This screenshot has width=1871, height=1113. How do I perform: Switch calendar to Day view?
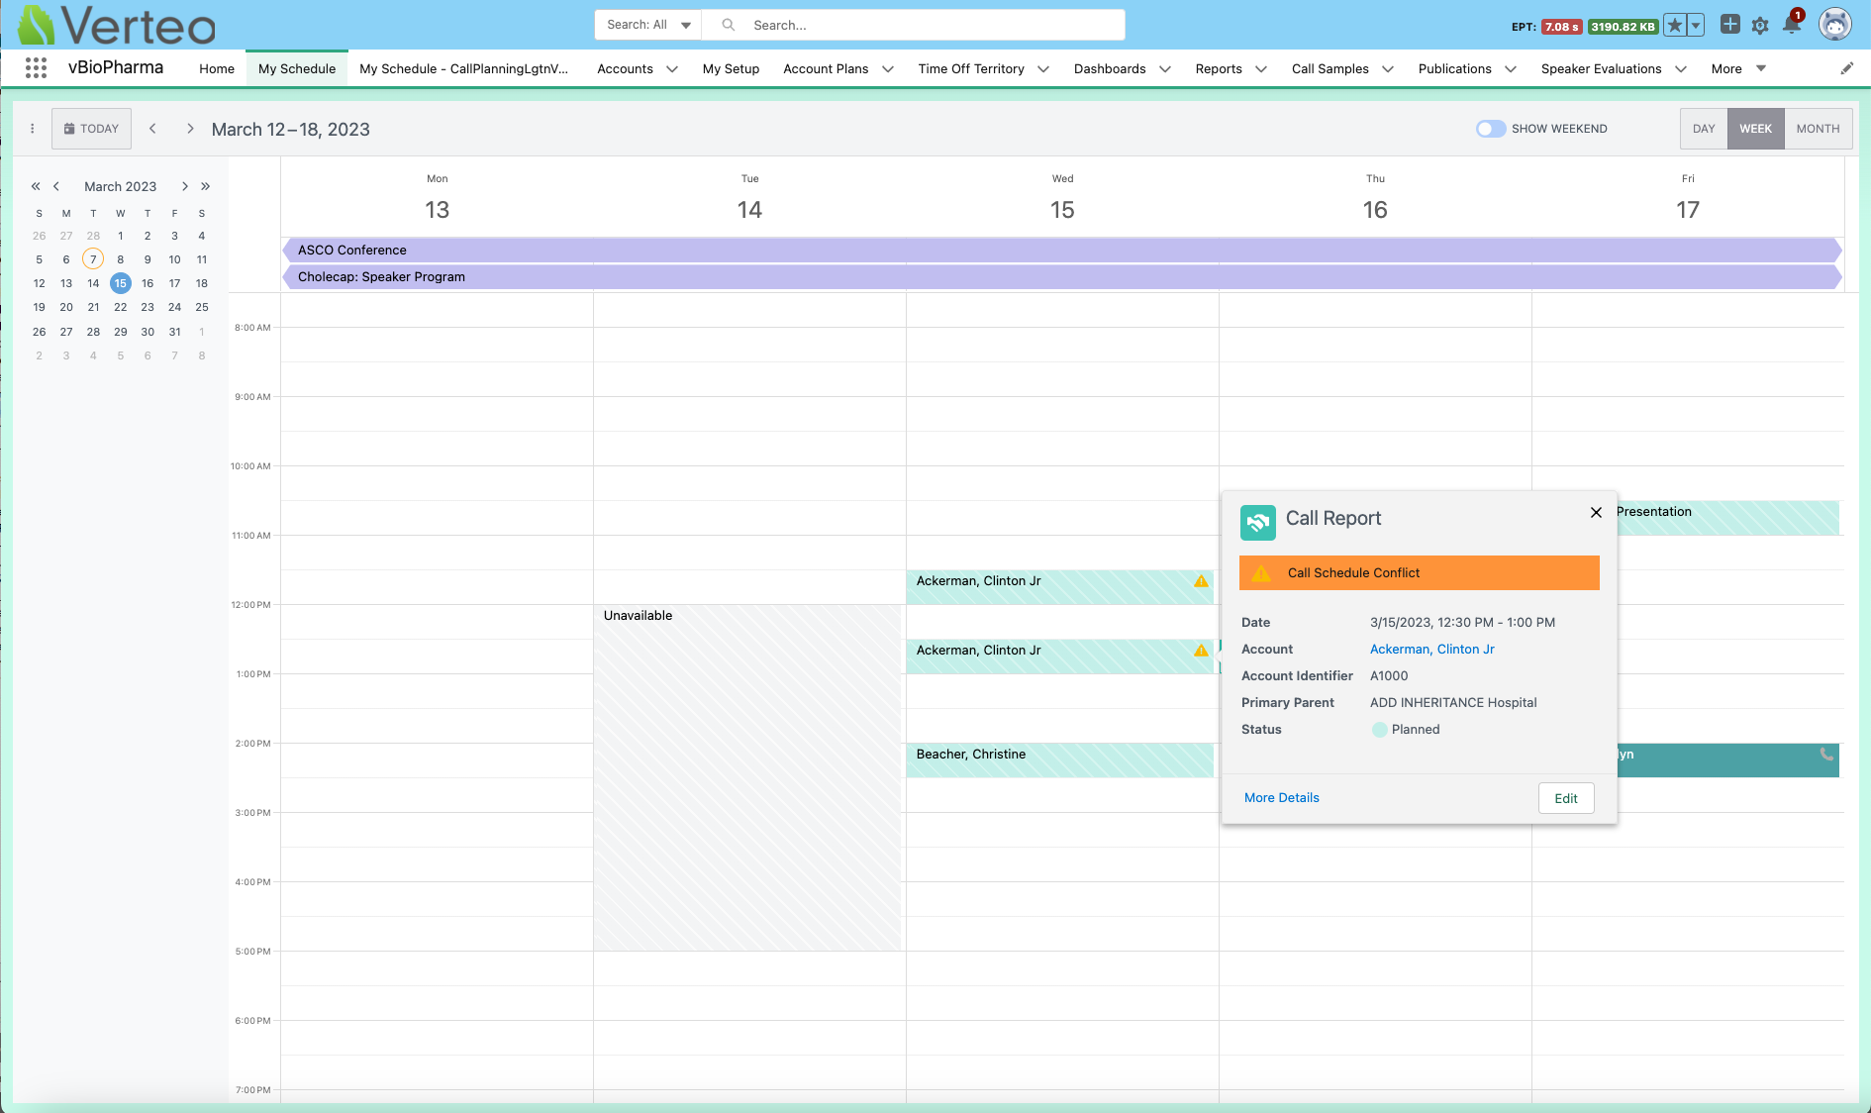pos(1703,129)
